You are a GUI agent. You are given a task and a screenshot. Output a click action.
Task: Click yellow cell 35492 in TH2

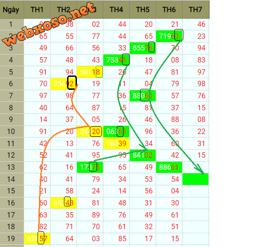[64, 84]
